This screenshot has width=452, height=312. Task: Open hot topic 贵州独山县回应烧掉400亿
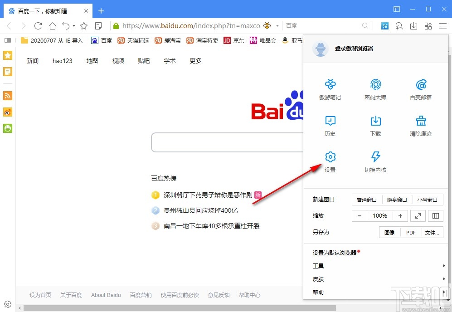point(201,210)
